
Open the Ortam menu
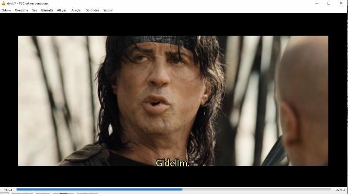[6, 10]
